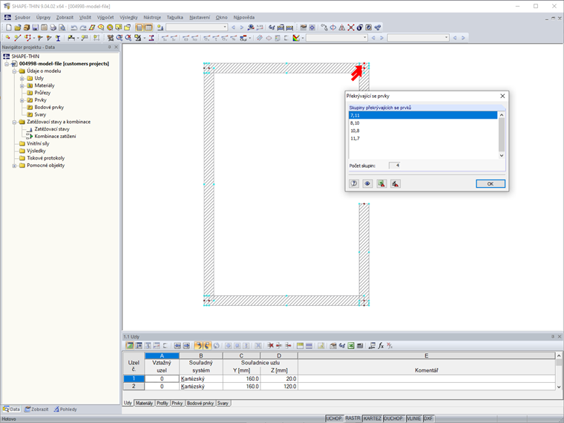564x423 pixels.
Task: Open the Nástroje menu
Action: click(x=152, y=17)
